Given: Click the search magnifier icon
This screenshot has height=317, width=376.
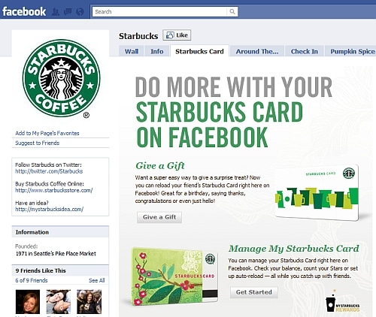Looking at the screenshot, I should pos(232,11).
